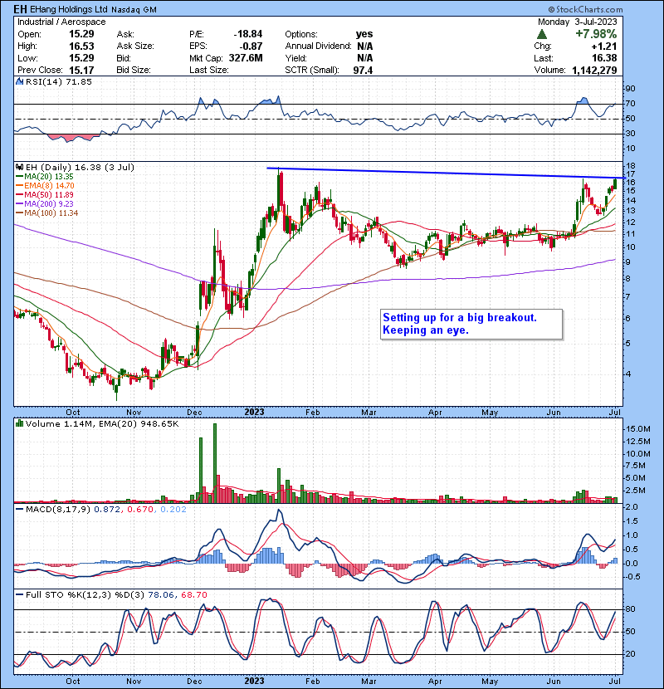The width and height of the screenshot is (664, 689).
Task: Click the Volume value 1,142,279
Action: [x=594, y=70]
